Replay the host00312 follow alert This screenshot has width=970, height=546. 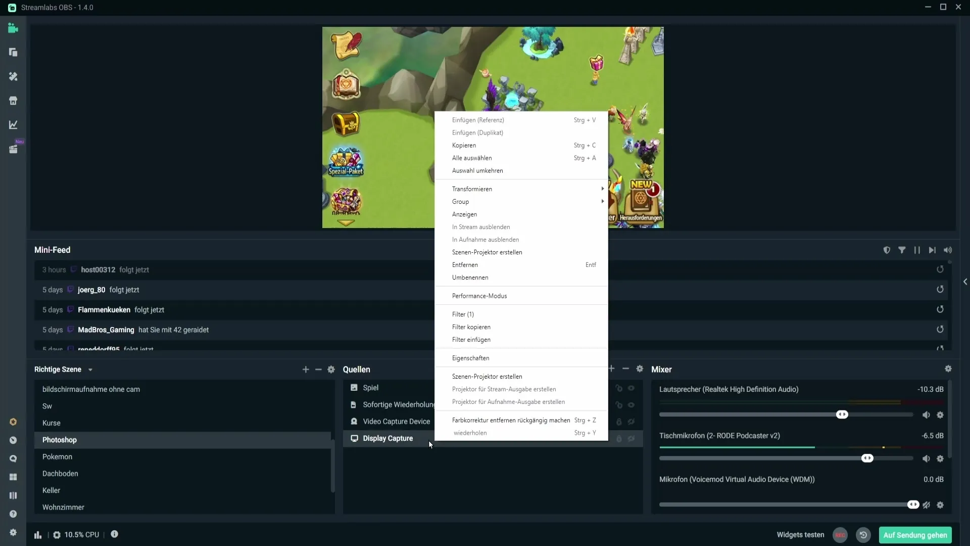pyautogui.click(x=940, y=269)
